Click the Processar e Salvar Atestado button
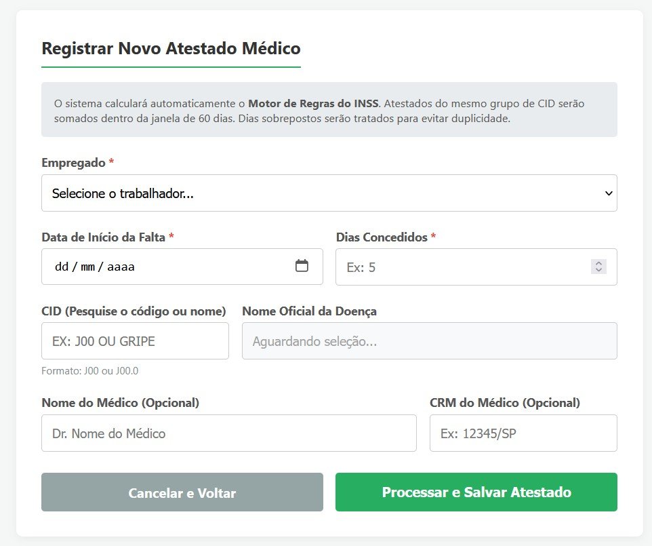Viewport: 652px width, 546px height. coord(476,492)
